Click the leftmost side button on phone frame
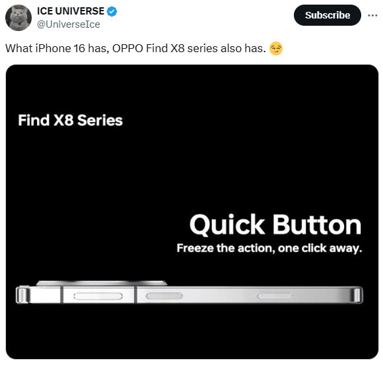The height and width of the screenshot is (367, 383). [98, 296]
